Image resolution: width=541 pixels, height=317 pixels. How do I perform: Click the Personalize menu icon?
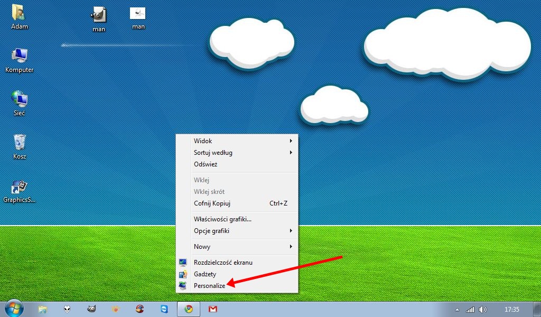tap(183, 286)
